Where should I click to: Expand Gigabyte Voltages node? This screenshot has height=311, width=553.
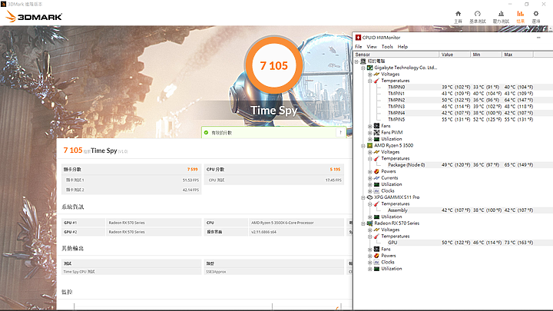tap(370, 74)
